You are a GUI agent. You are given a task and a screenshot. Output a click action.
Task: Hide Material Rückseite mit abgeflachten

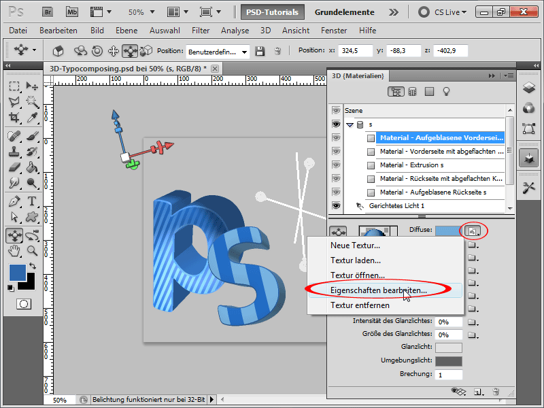(336, 178)
